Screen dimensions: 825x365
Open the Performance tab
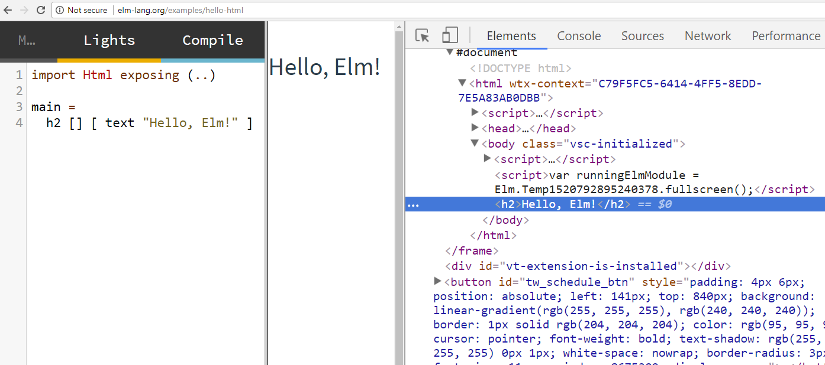tap(786, 36)
